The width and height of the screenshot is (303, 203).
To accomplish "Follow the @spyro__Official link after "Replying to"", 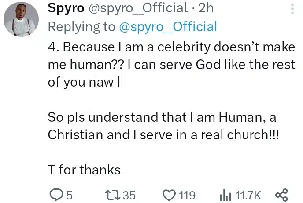I will pos(168,27).
